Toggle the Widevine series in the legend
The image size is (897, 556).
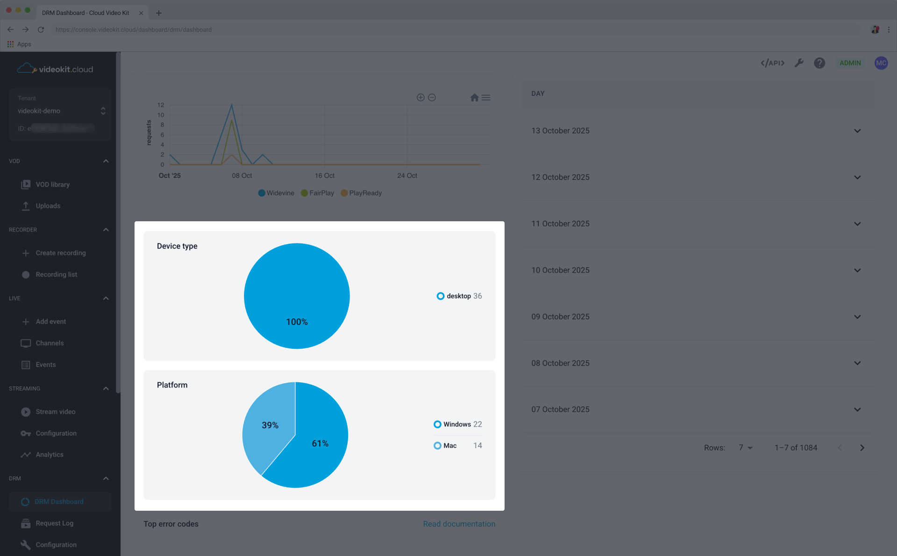[x=276, y=193]
